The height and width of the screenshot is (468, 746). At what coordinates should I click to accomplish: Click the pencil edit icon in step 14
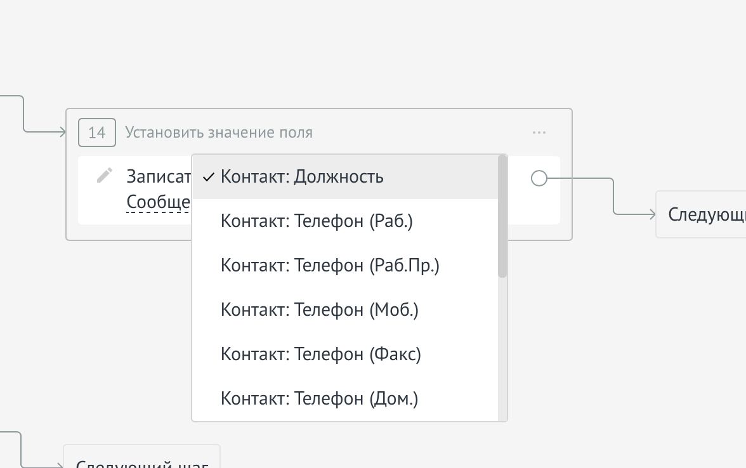tap(105, 175)
